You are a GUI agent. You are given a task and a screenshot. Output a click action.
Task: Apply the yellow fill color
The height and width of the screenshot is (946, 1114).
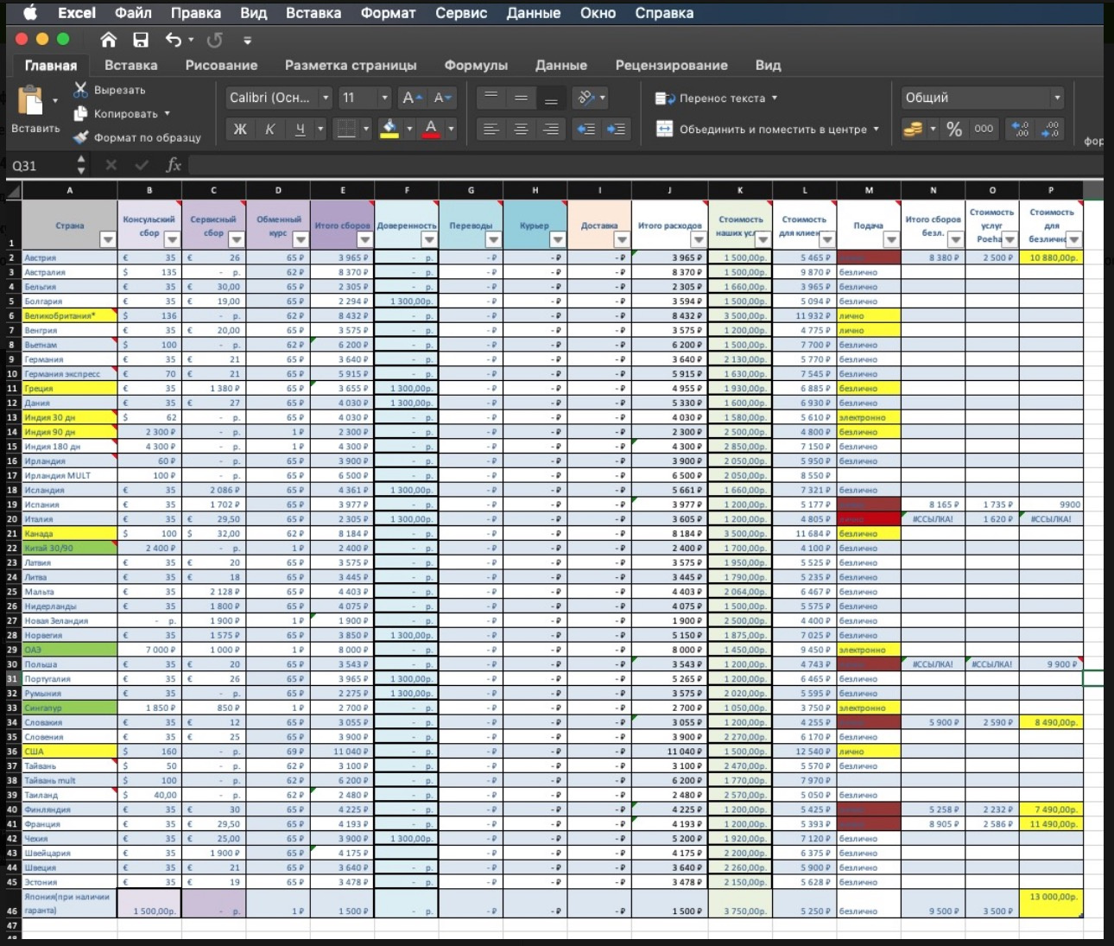(389, 129)
